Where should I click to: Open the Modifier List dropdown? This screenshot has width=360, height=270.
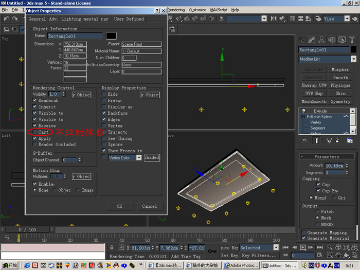(328, 59)
